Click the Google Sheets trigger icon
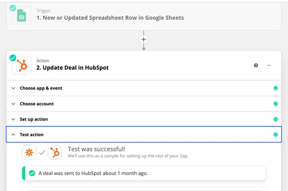This screenshot has height=191, width=288. (x=22, y=15)
